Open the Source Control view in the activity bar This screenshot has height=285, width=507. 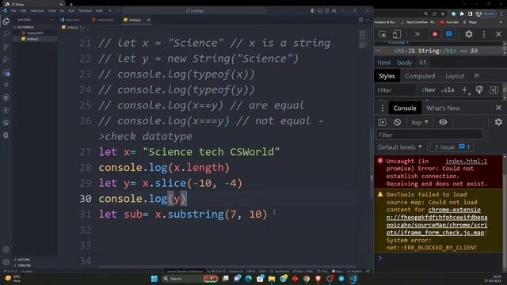point(6,47)
